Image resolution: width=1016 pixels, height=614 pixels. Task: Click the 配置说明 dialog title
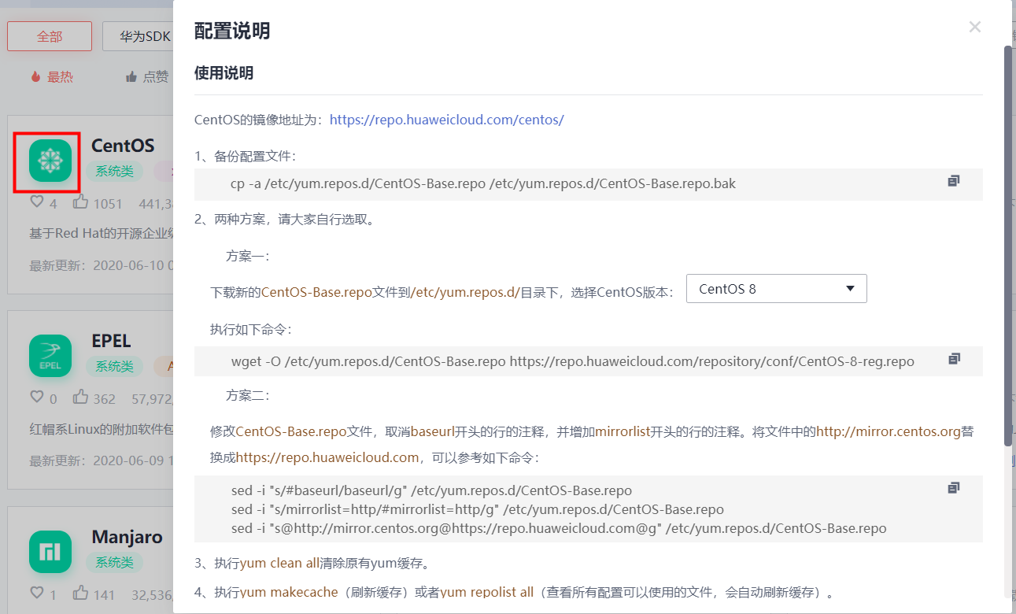coord(232,31)
